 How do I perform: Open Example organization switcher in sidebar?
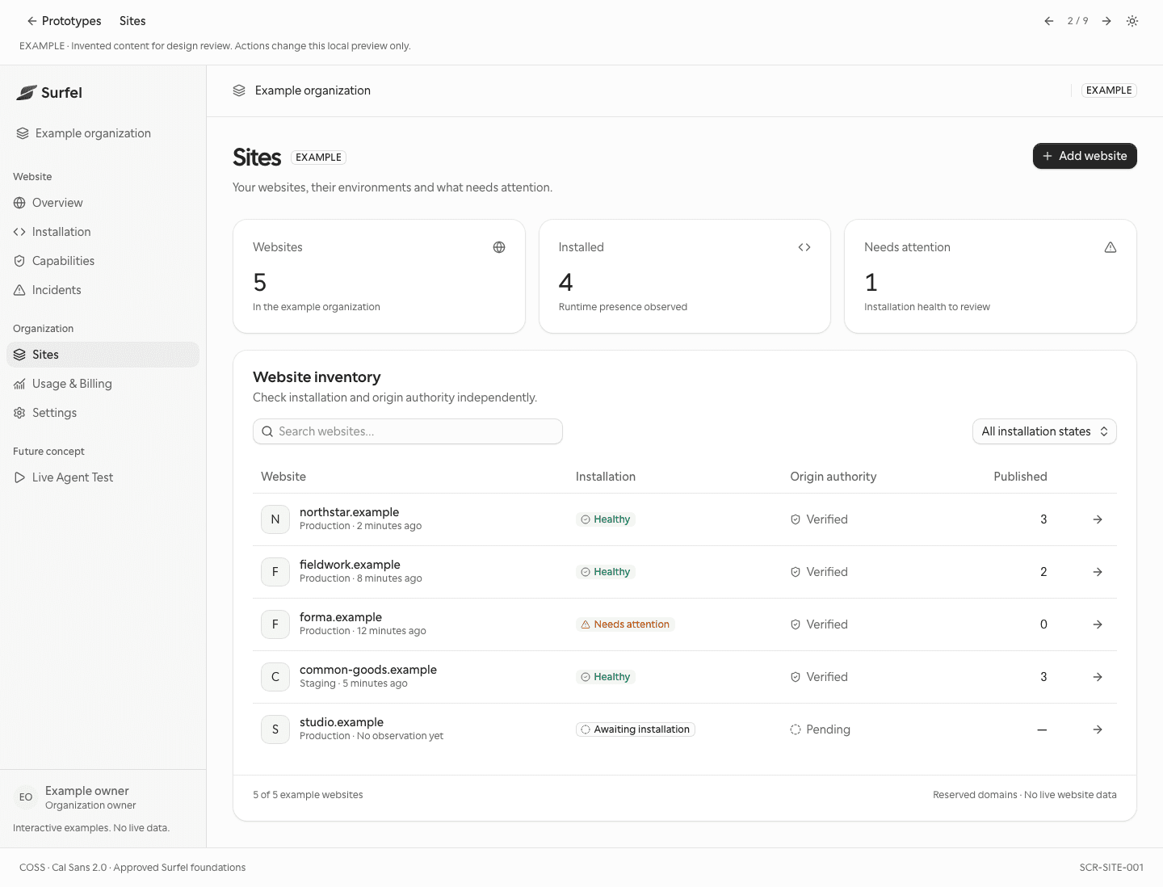[103, 133]
